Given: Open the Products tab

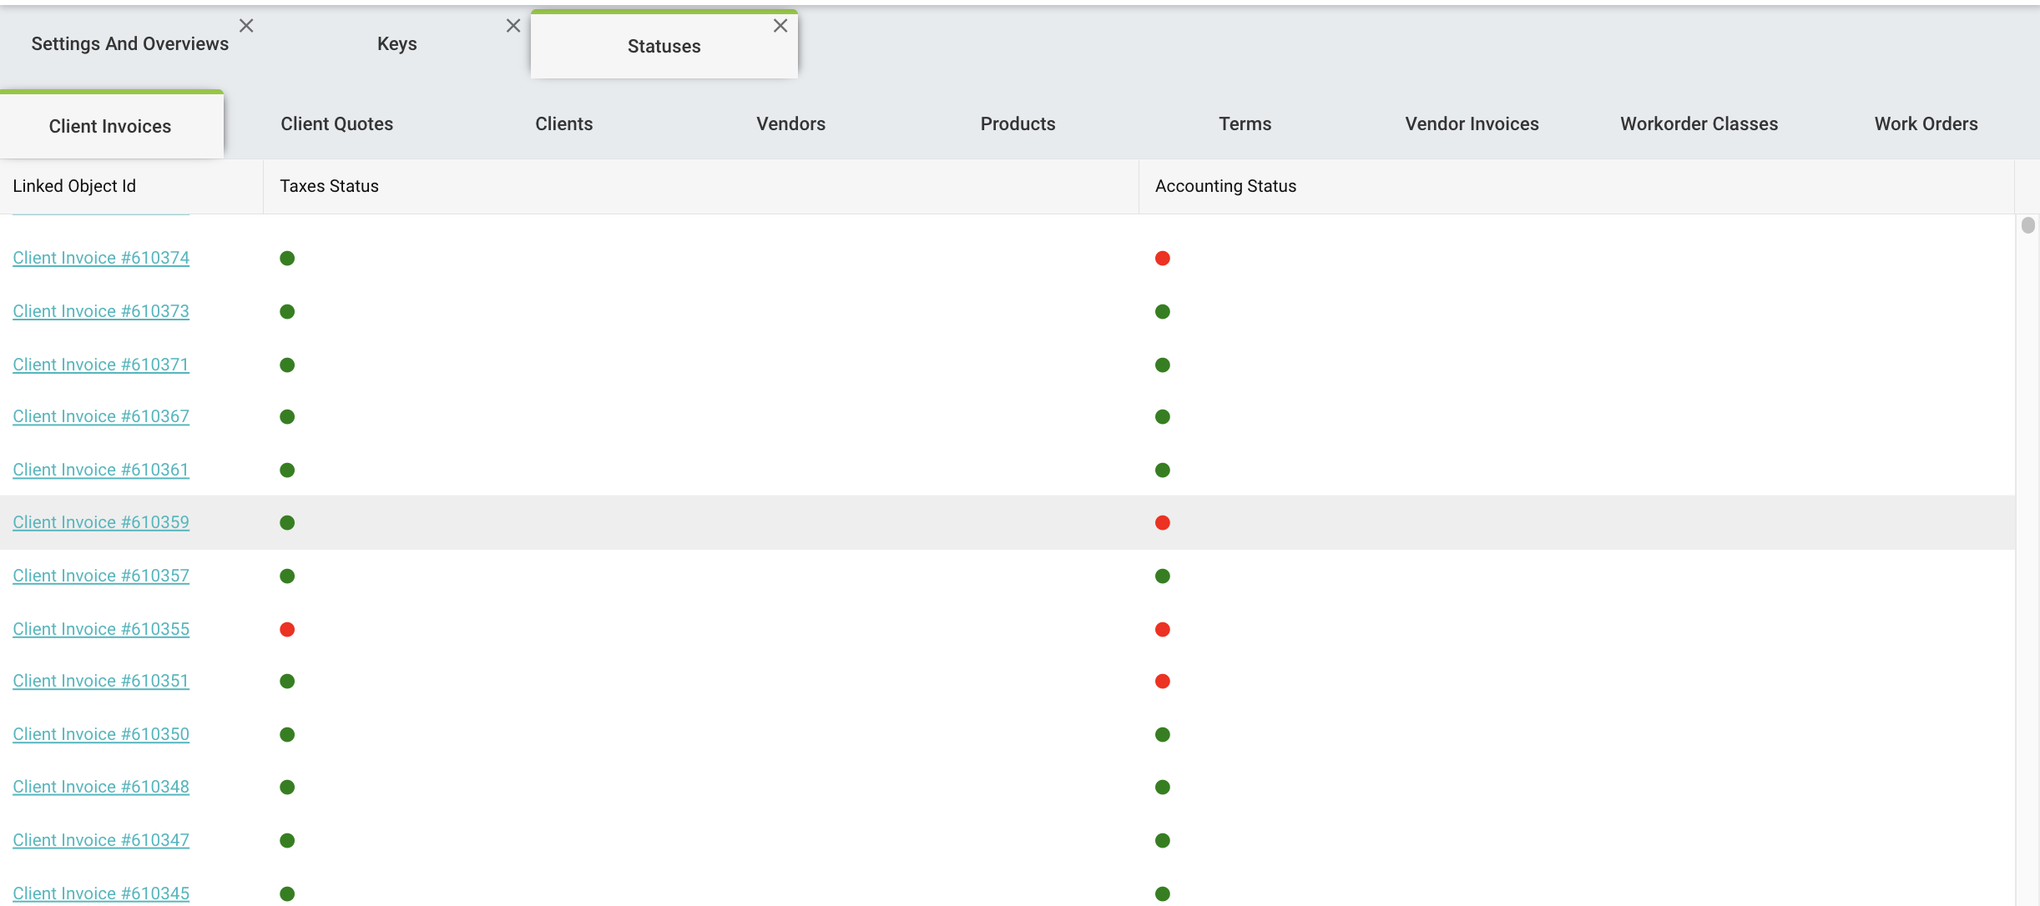Looking at the screenshot, I should click(1017, 124).
